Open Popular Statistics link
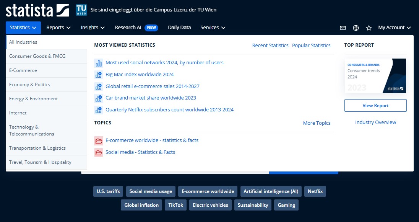 tap(311, 46)
